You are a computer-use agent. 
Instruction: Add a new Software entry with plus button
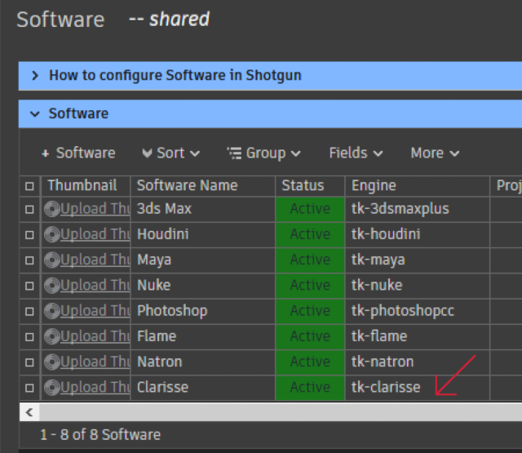pyautogui.click(x=78, y=153)
